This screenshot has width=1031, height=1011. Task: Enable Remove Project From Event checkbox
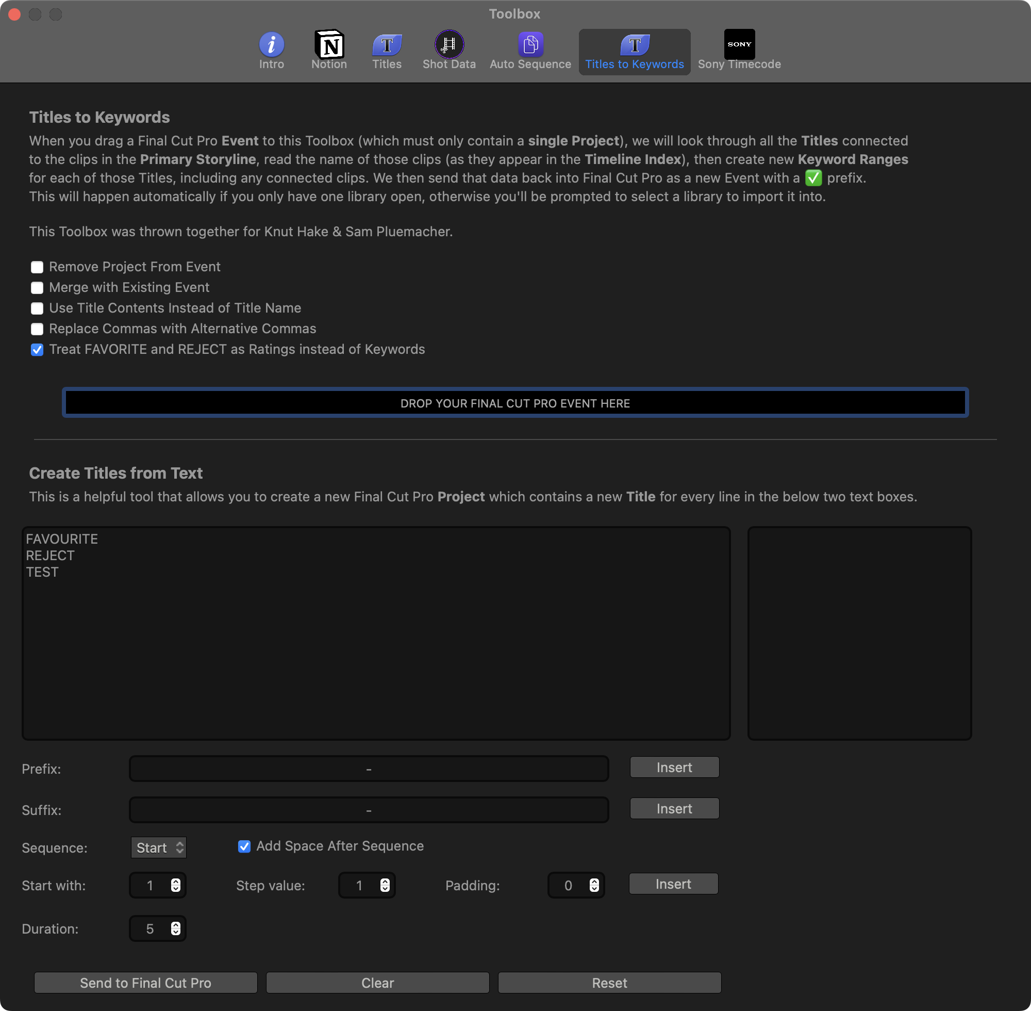click(x=37, y=267)
